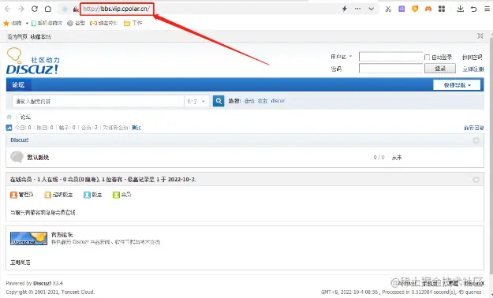Click the 找回密码 link
Screen dimensions: 493x298
click(x=472, y=57)
